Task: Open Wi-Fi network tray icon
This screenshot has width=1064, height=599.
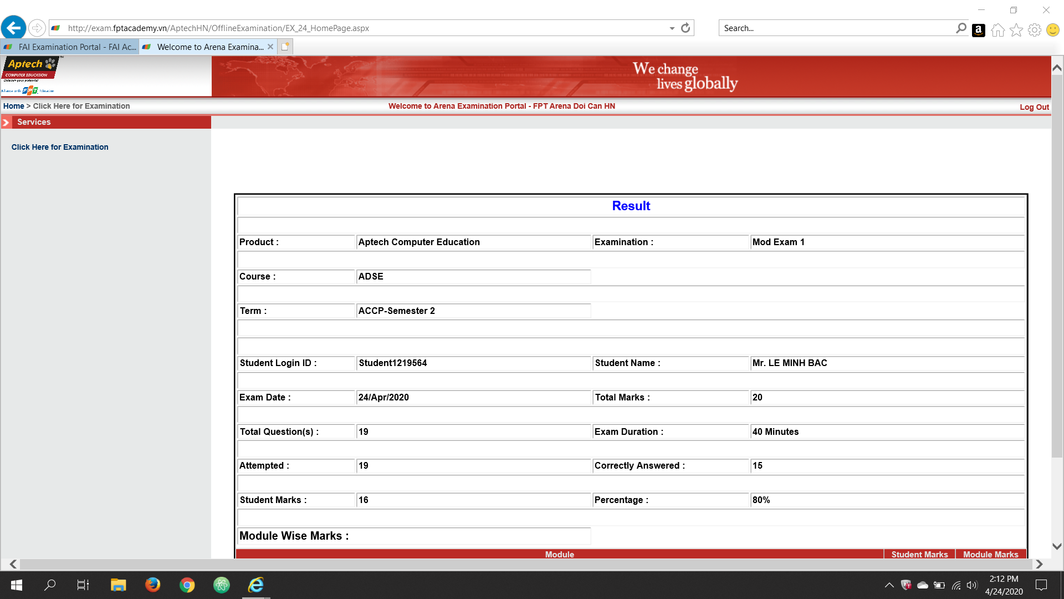Action: (956, 585)
